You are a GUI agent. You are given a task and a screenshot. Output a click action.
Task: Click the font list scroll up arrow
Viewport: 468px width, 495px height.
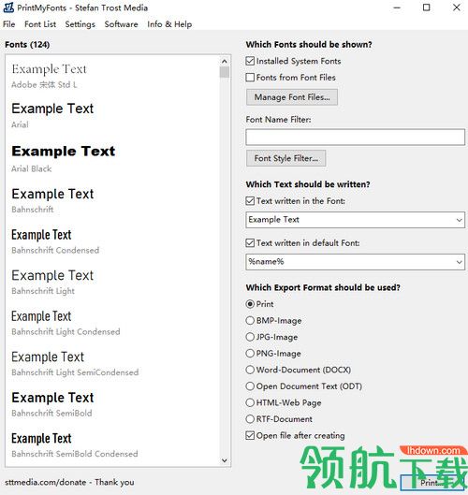coord(225,61)
